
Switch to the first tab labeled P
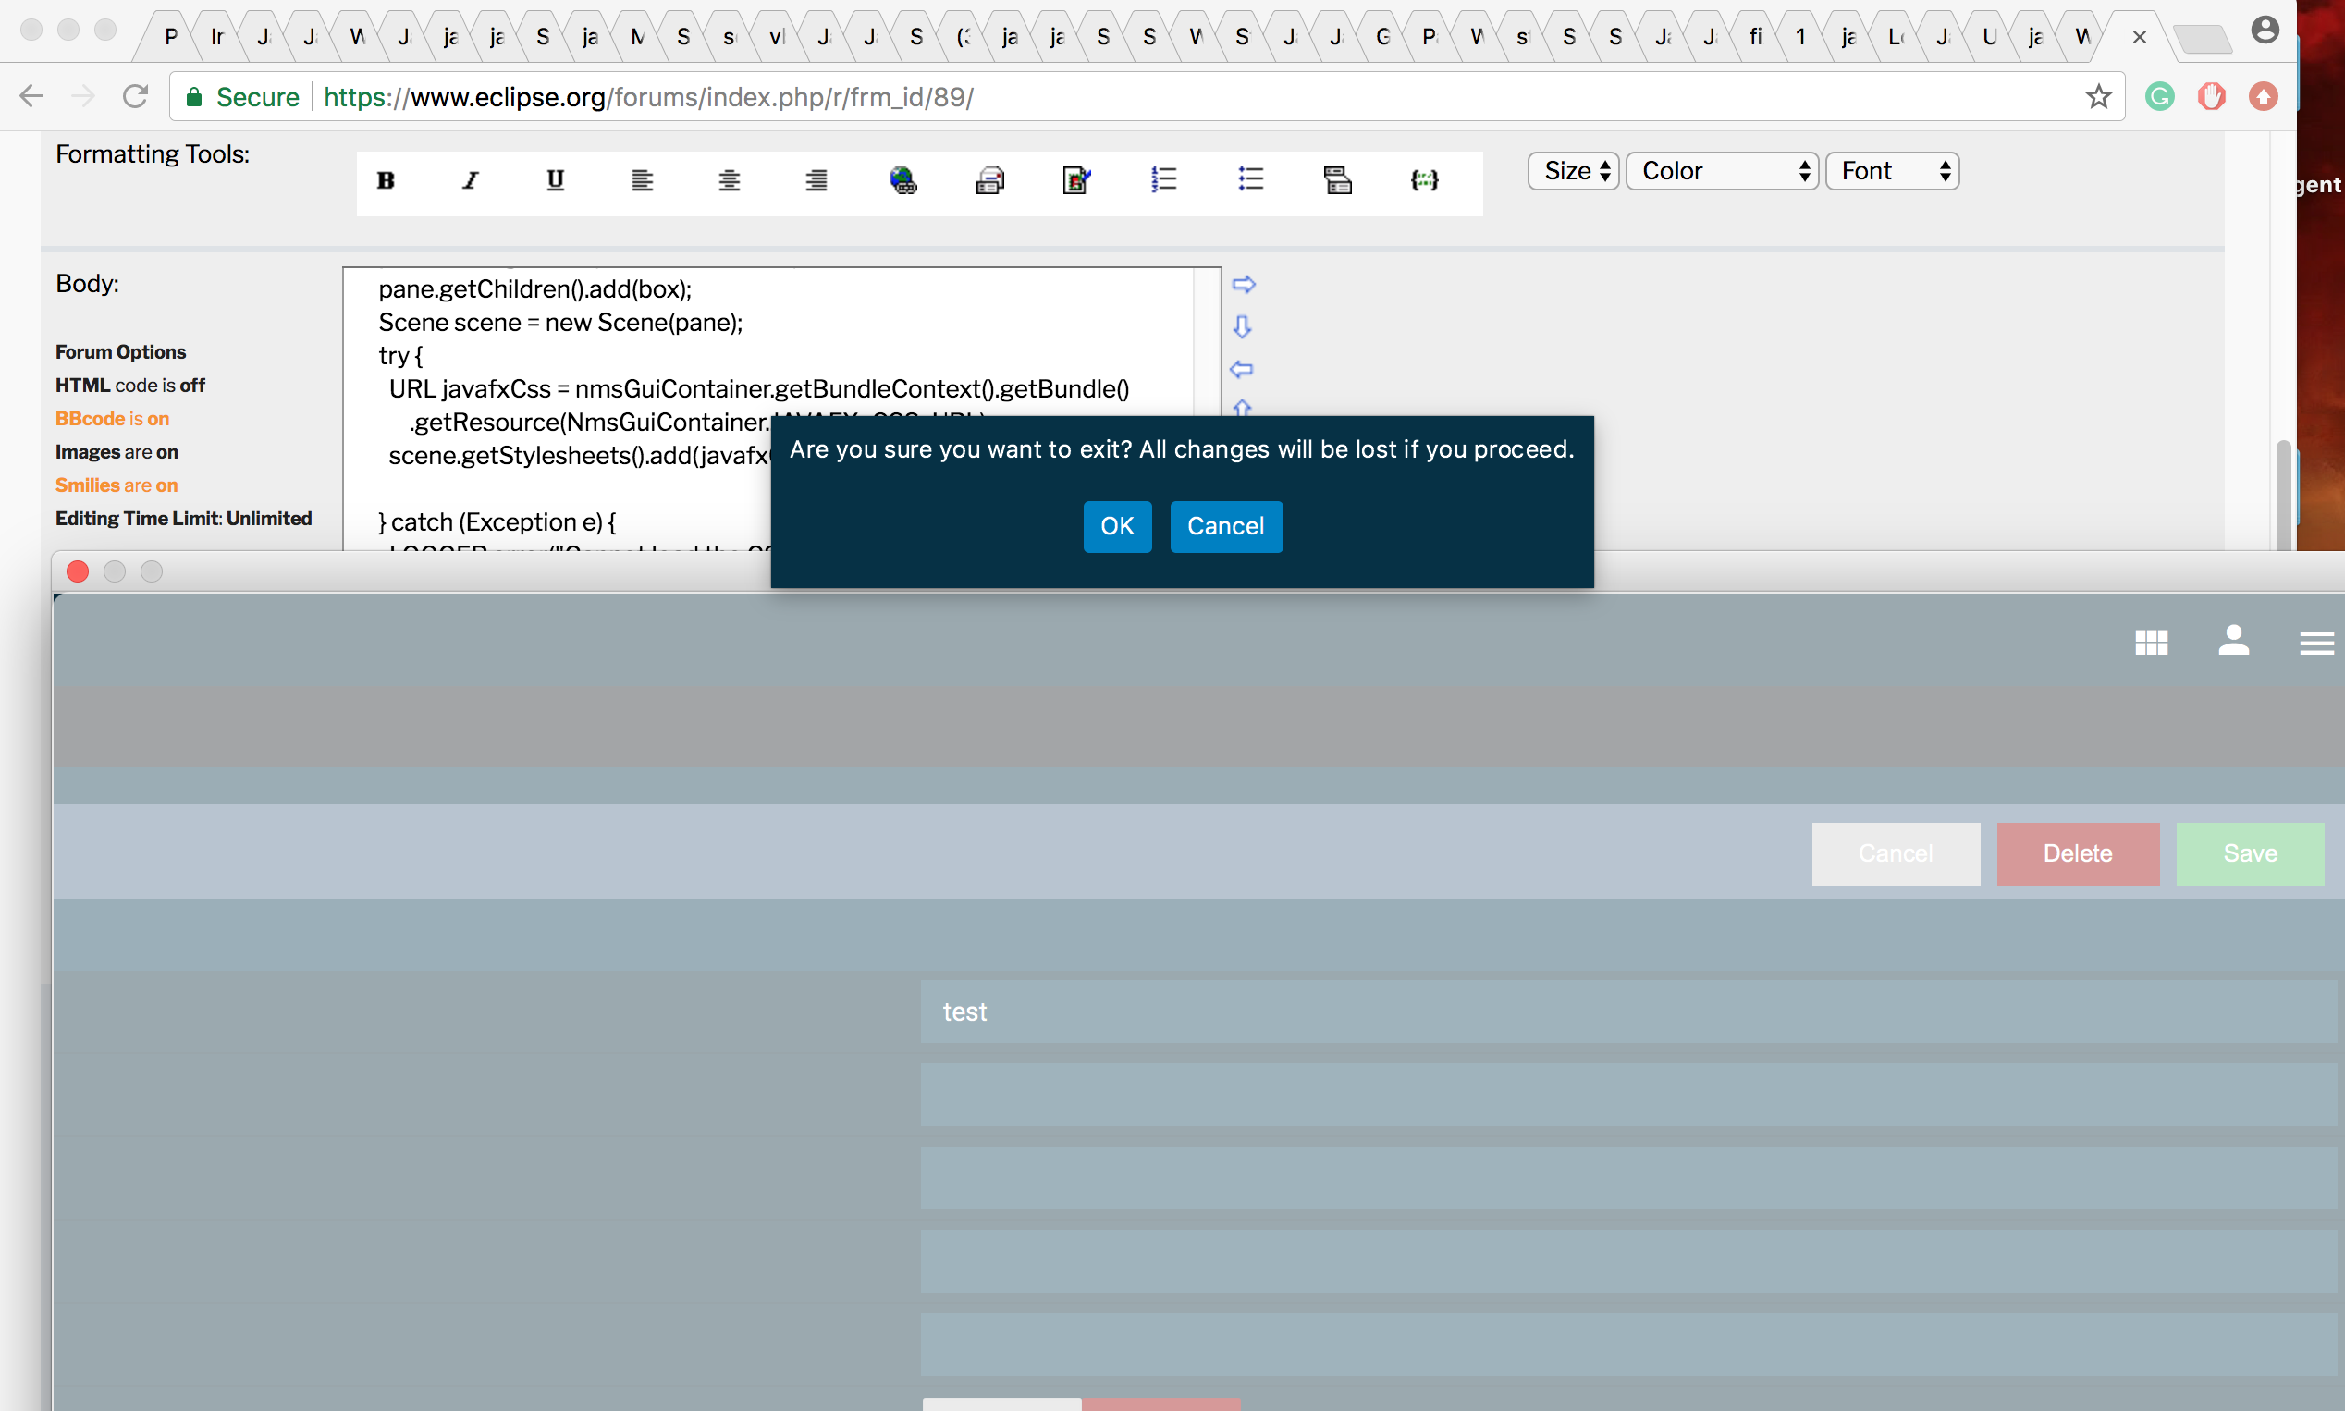pyautogui.click(x=171, y=37)
